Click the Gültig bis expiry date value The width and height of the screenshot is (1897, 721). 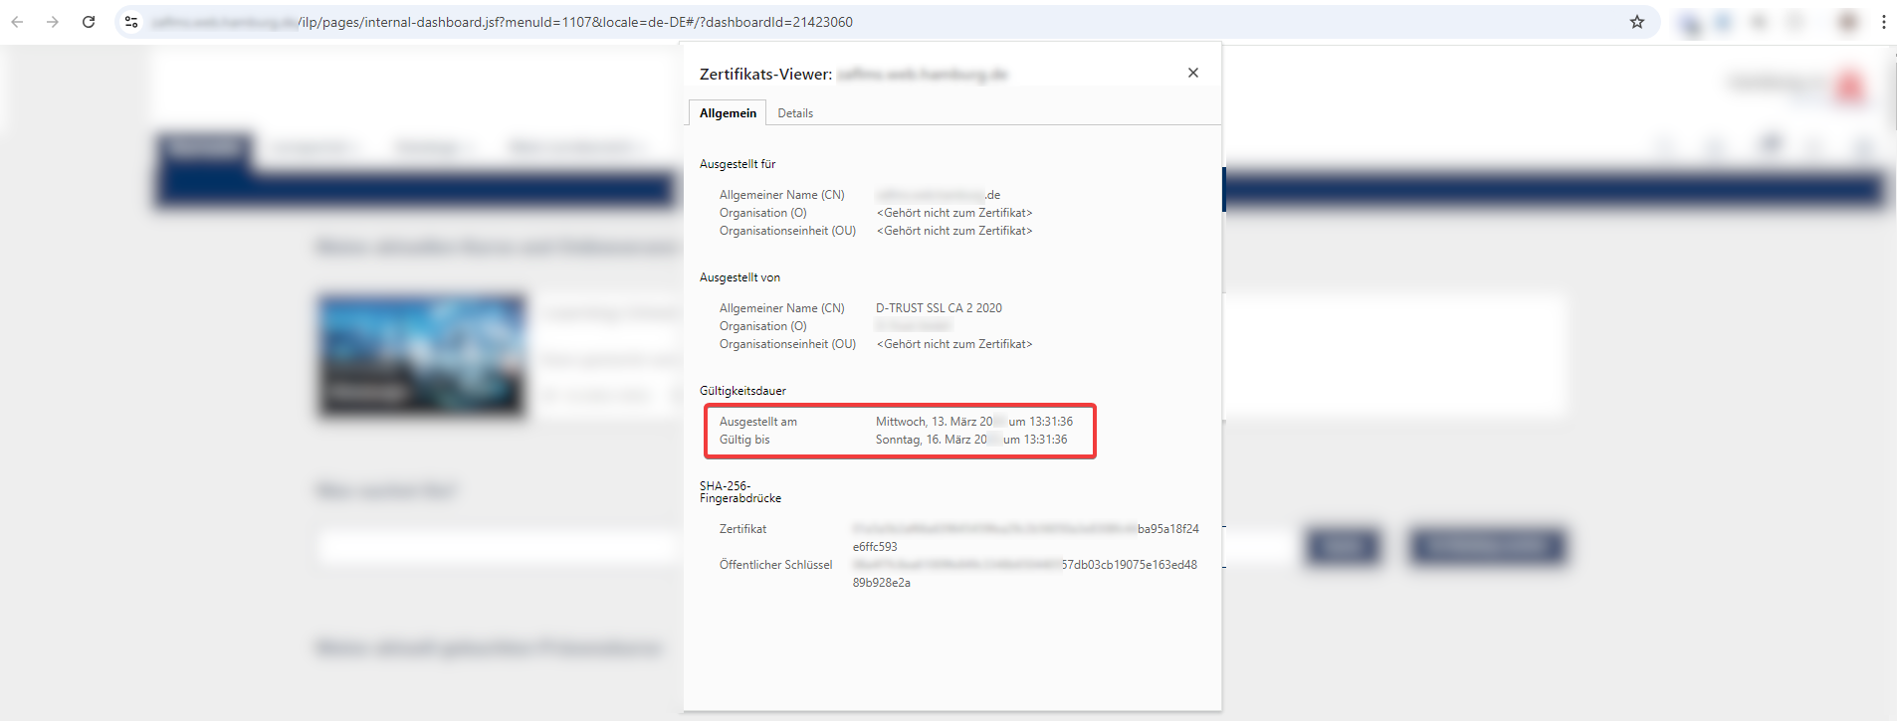click(970, 440)
